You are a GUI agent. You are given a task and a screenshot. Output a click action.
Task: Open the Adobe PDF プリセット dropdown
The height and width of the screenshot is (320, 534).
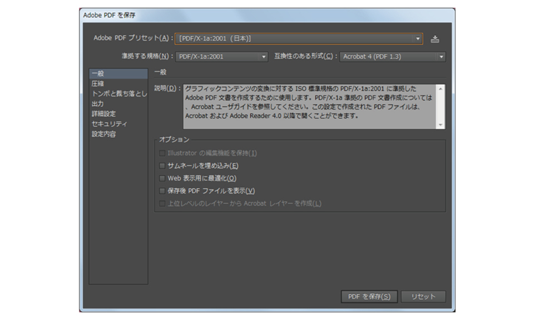pos(299,39)
